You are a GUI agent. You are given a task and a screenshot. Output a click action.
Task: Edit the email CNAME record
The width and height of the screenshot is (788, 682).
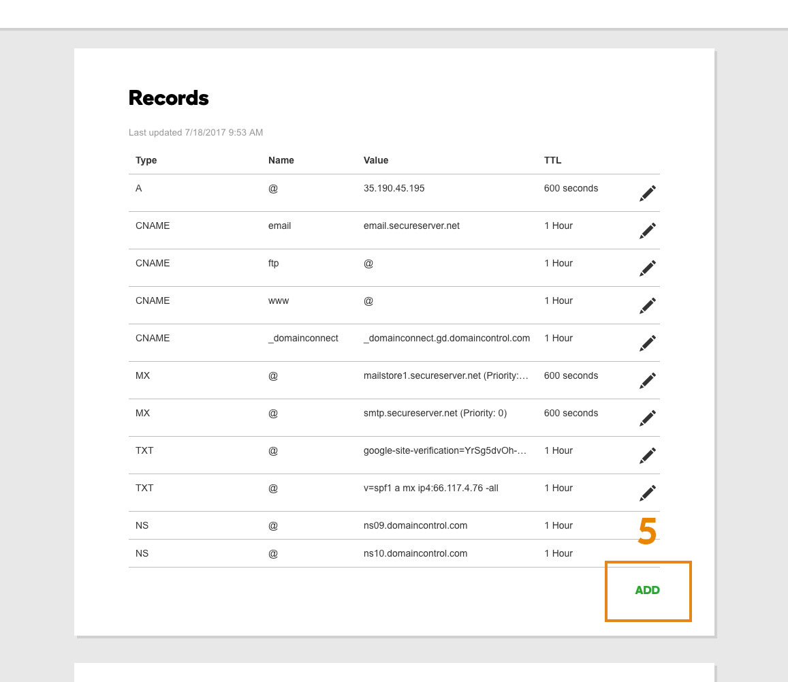pyautogui.click(x=647, y=231)
